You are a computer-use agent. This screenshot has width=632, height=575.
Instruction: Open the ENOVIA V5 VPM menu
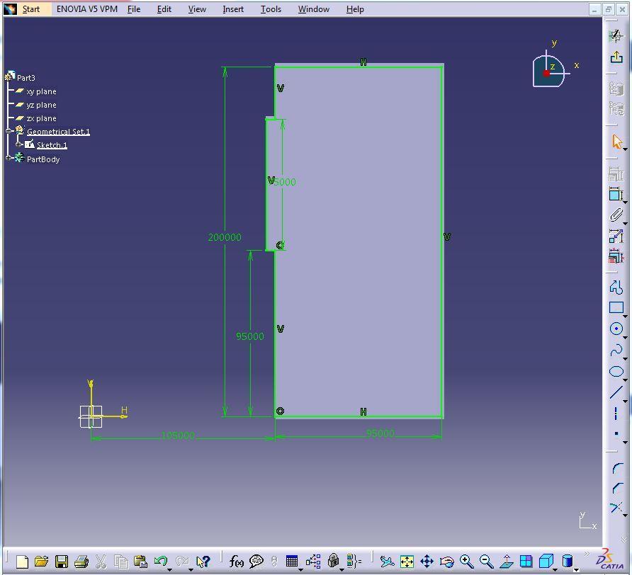(87, 9)
